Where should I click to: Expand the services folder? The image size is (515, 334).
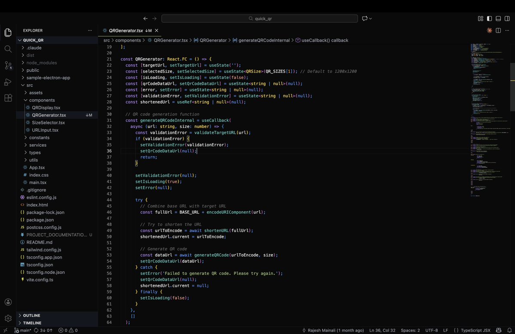37,145
